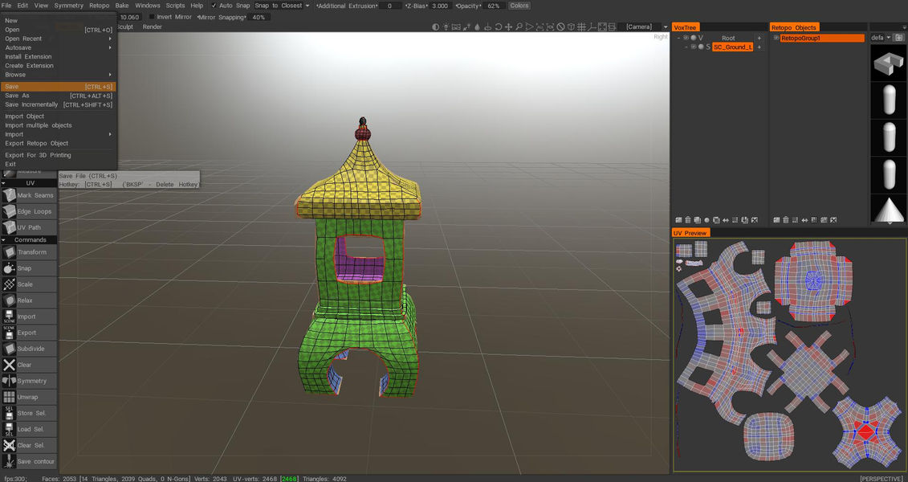Apply the Subdivide command
The image size is (908, 482).
coord(29,349)
